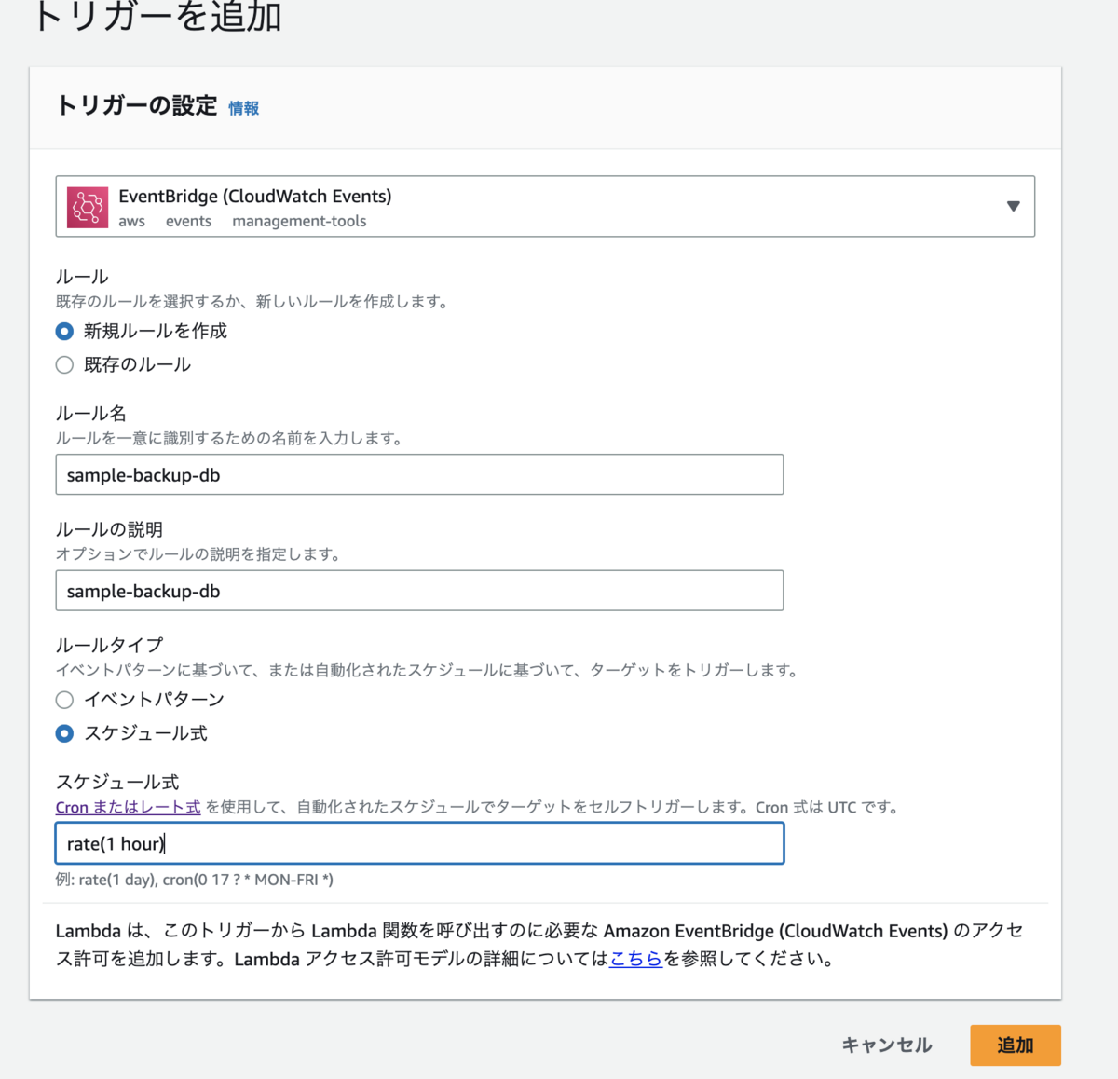
Task: Select the 既存のルール radio button
Action: [64, 365]
